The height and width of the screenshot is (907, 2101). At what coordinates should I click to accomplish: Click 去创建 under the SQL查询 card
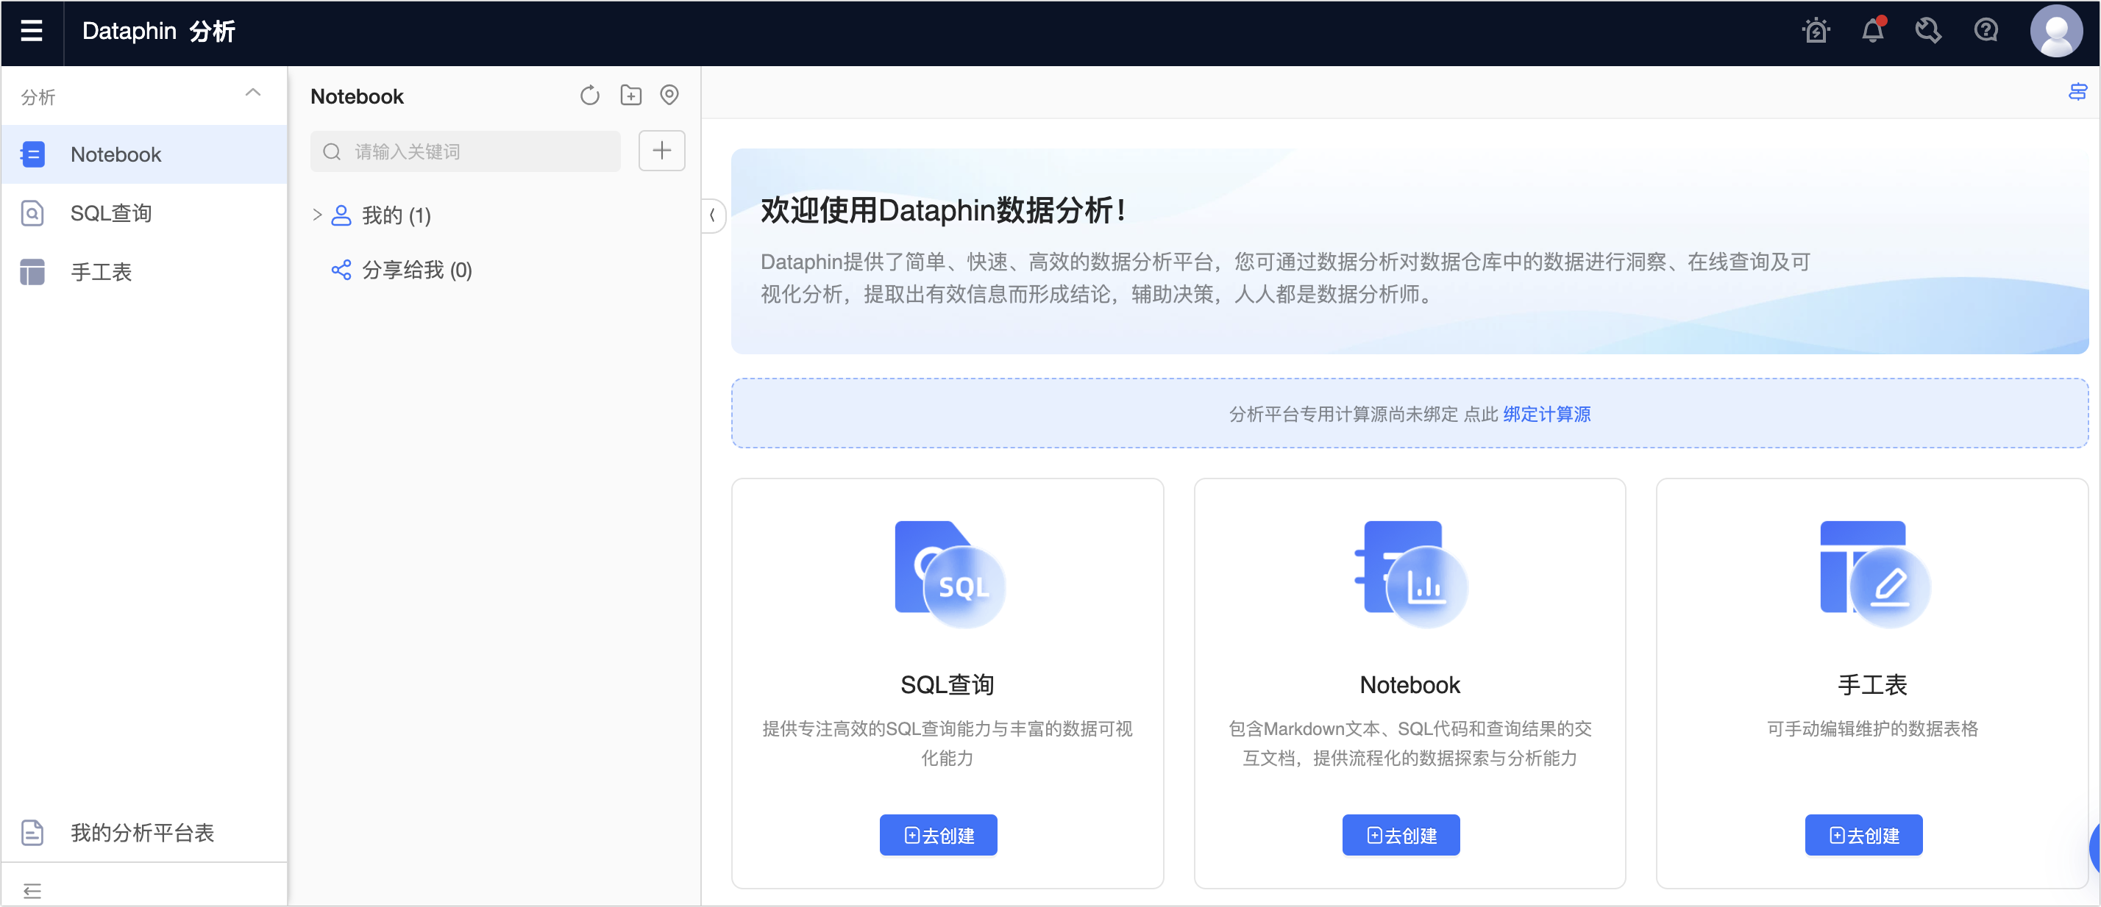[x=938, y=834]
